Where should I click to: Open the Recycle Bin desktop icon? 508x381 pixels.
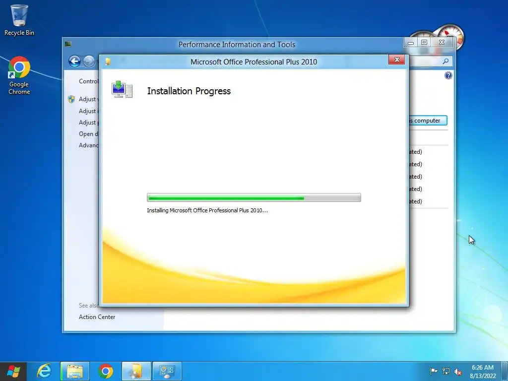tap(19, 20)
